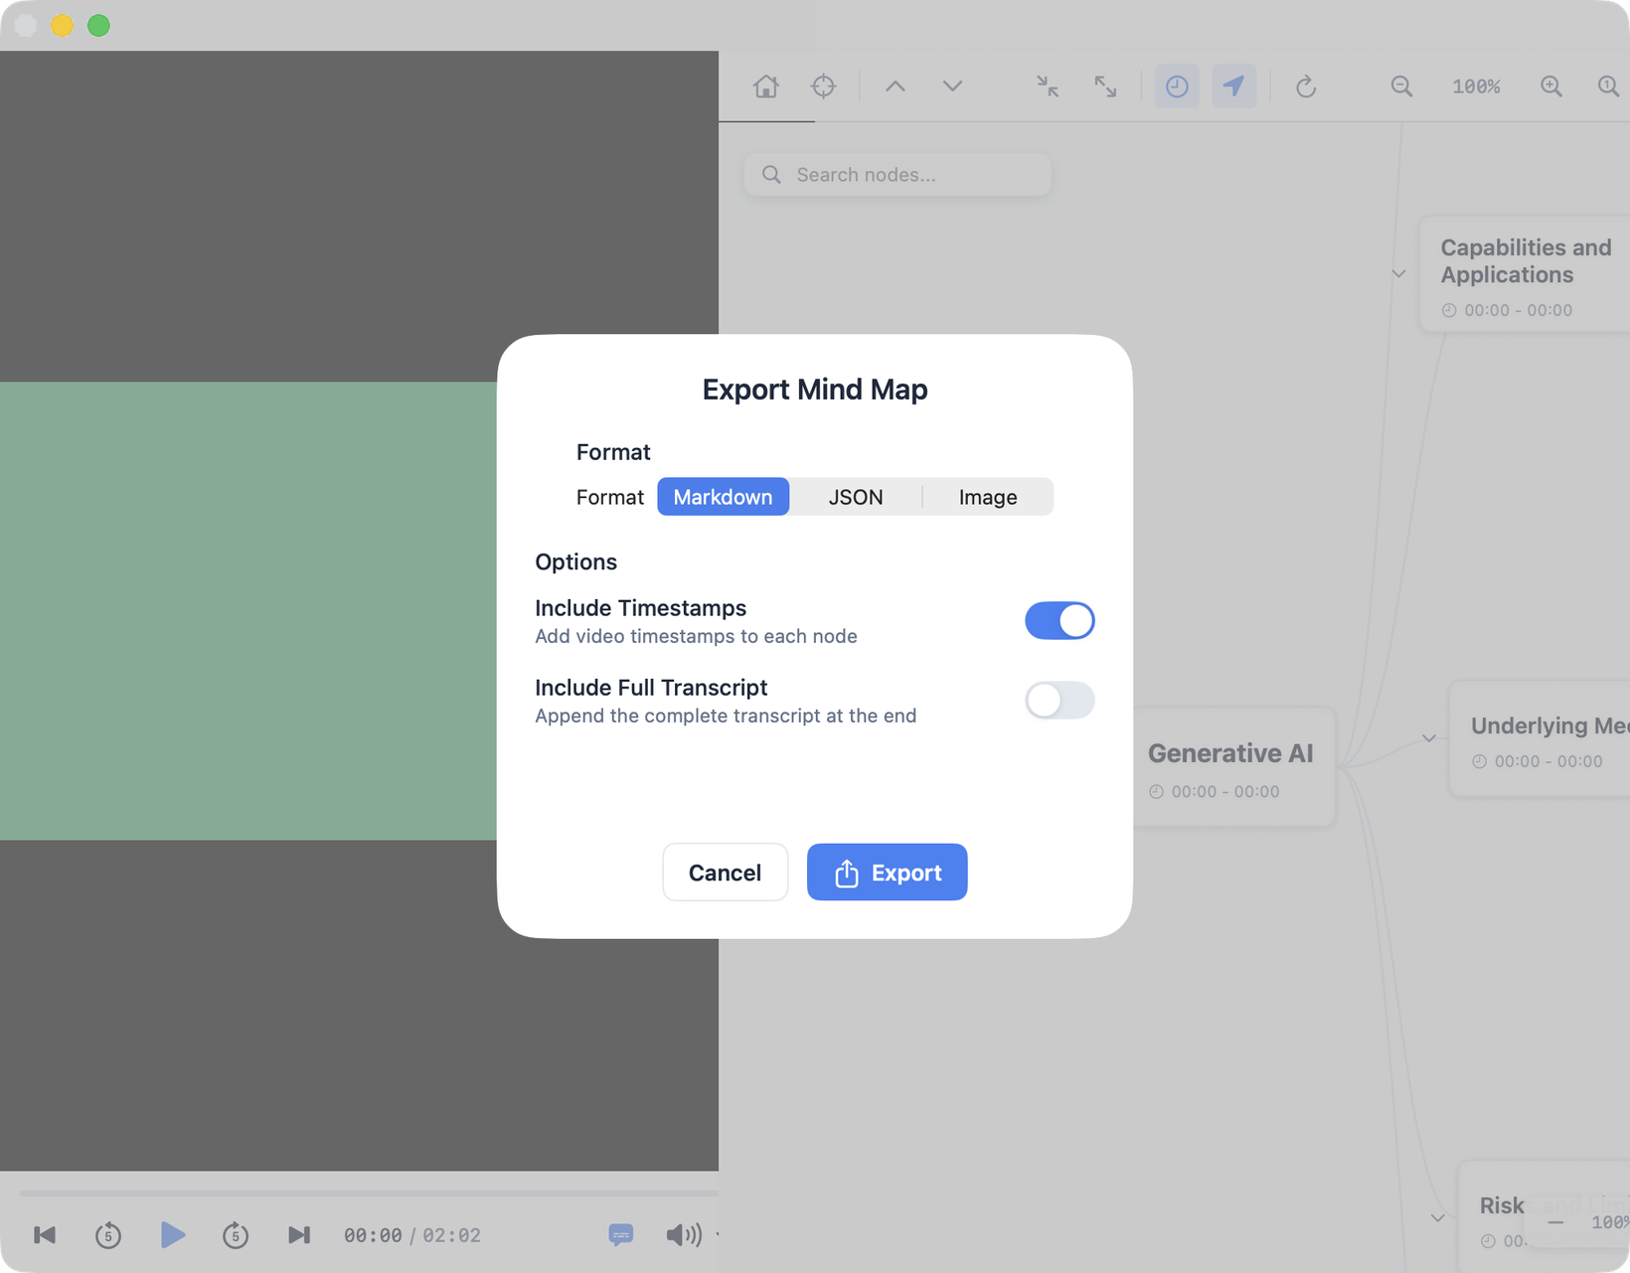
Task: Skip forward 5 seconds in the video
Action: [x=236, y=1235]
